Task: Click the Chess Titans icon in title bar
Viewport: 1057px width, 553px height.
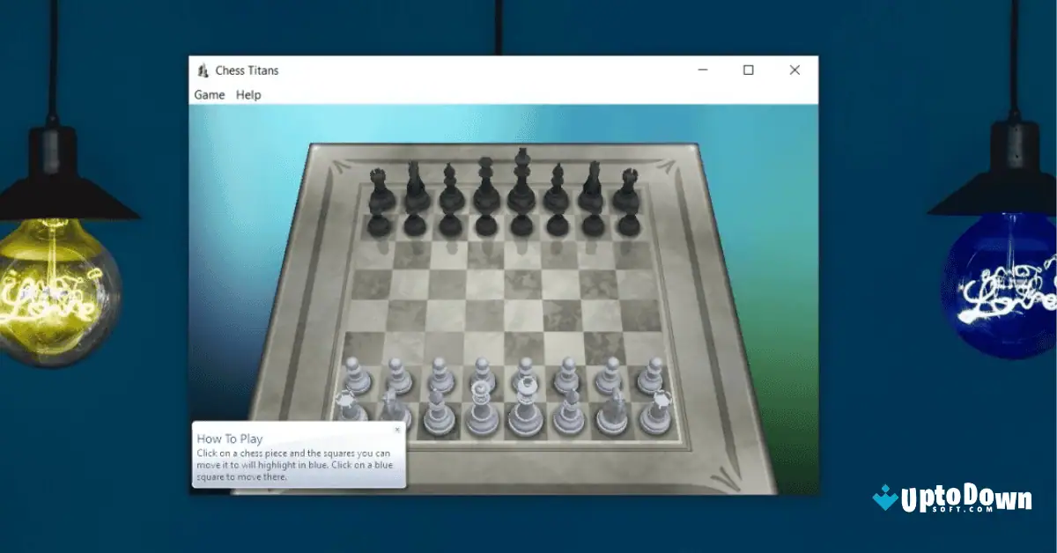Action: tap(203, 70)
